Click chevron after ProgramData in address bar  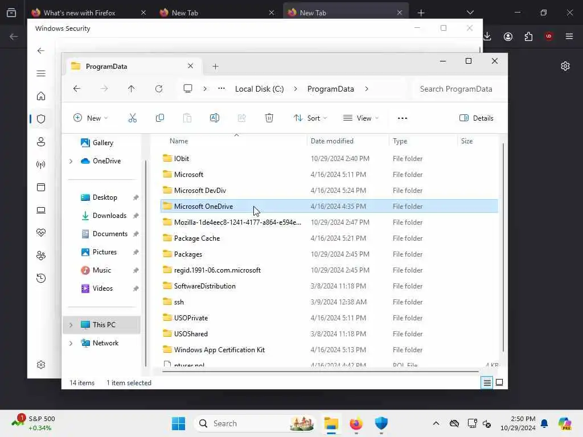(x=367, y=89)
